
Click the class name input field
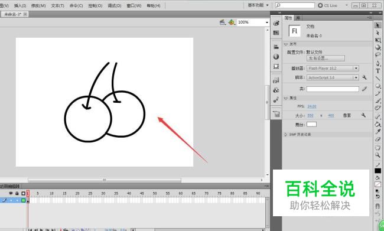pyautogui.click(x=333, y=89)
